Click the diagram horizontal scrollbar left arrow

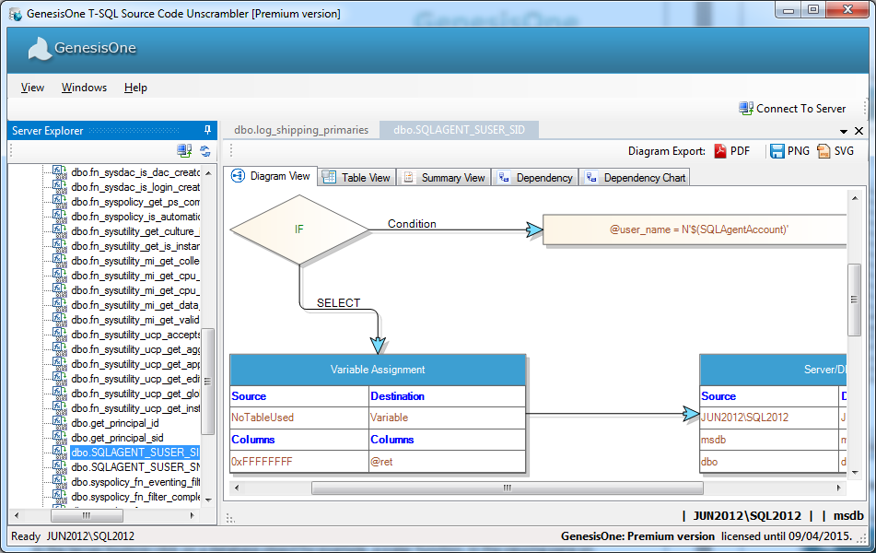click(237, 488)
